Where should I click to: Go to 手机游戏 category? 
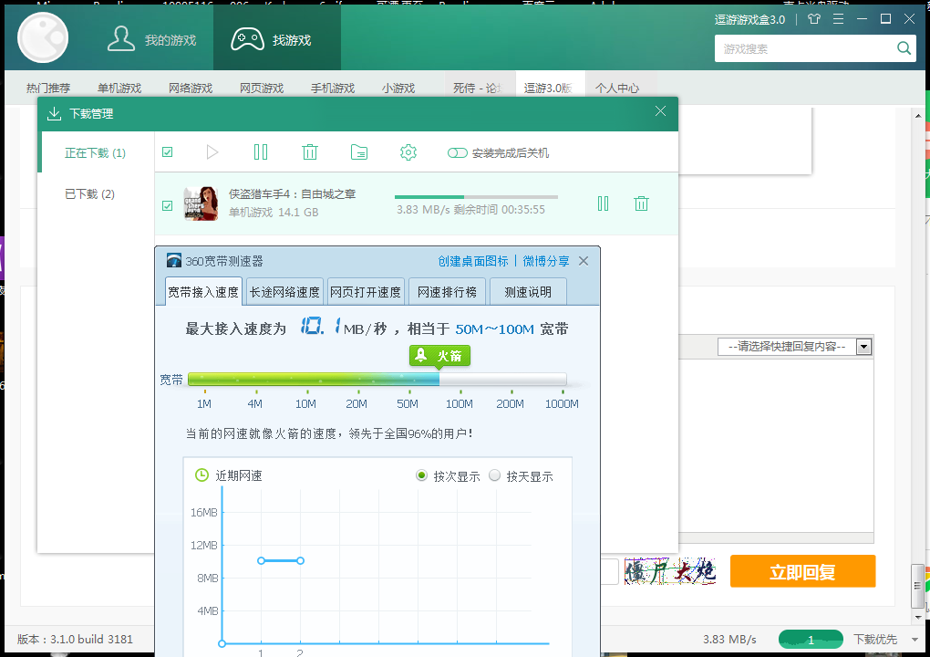click(333, 88)
